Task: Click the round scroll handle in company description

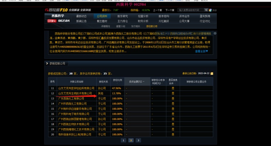Action: (x=215, y=33)
